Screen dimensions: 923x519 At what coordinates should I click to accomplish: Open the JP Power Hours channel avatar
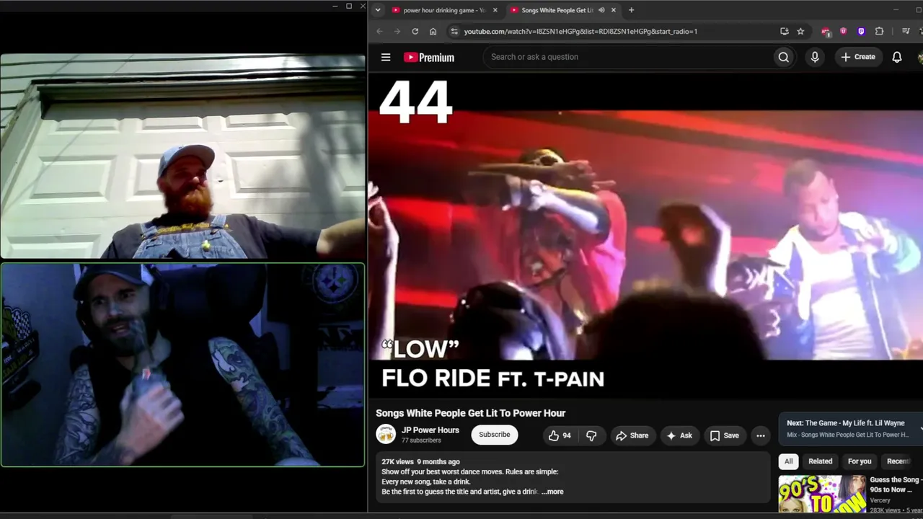coord(387,434)
